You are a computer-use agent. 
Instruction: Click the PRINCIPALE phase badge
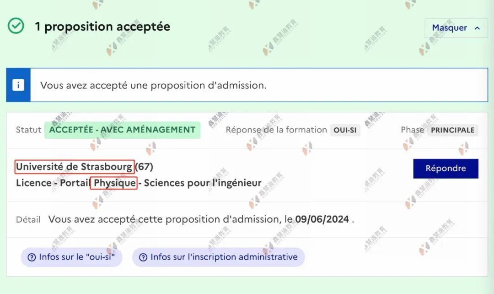click(x=453, y=130)
